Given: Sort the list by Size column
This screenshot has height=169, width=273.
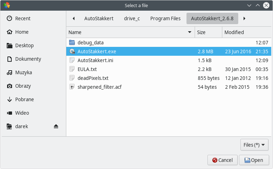Looking at the screenshot, I should [x=208, y=32].
